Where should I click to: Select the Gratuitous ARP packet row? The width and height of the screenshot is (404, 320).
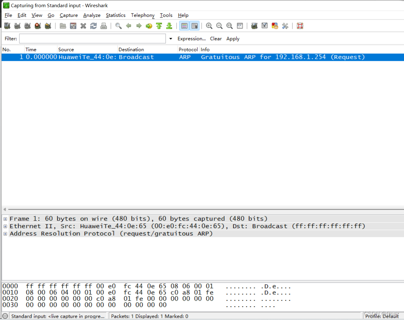pos(203,57)
